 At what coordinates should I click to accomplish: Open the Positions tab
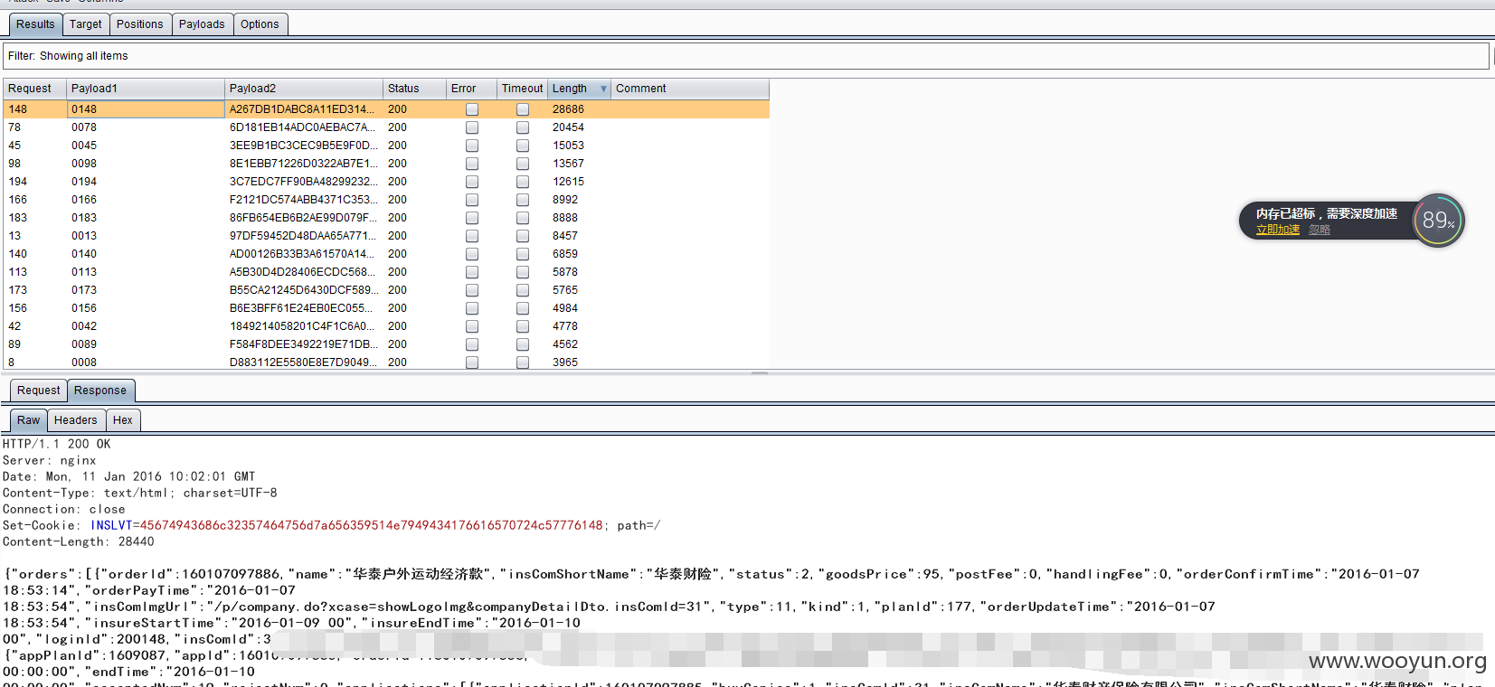[x=140, y=24]
